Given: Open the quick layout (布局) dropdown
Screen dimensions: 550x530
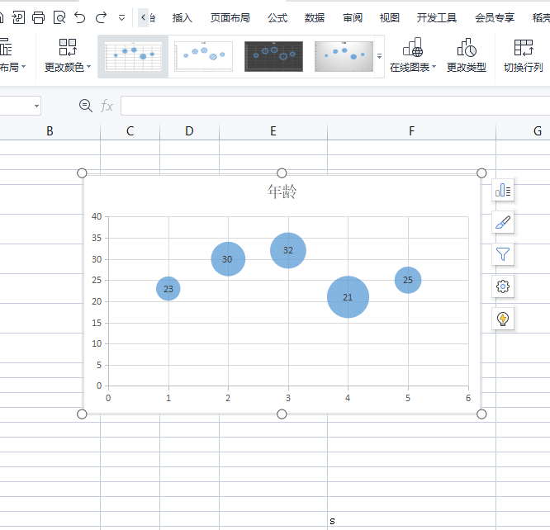Looking at the screenshot, I should point(11,56).
